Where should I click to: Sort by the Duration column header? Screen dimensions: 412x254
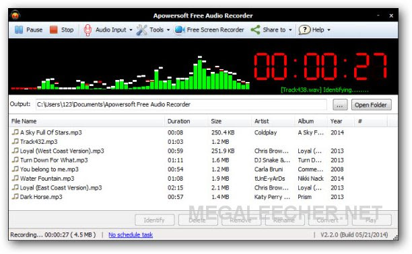(186, 121)
